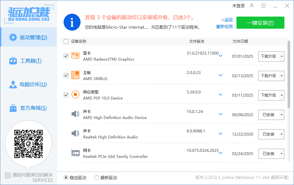Screen dimensions: 294x185
Task: Click the speaker icon for AMD High Definition Audio
Action: pos(75,114)
